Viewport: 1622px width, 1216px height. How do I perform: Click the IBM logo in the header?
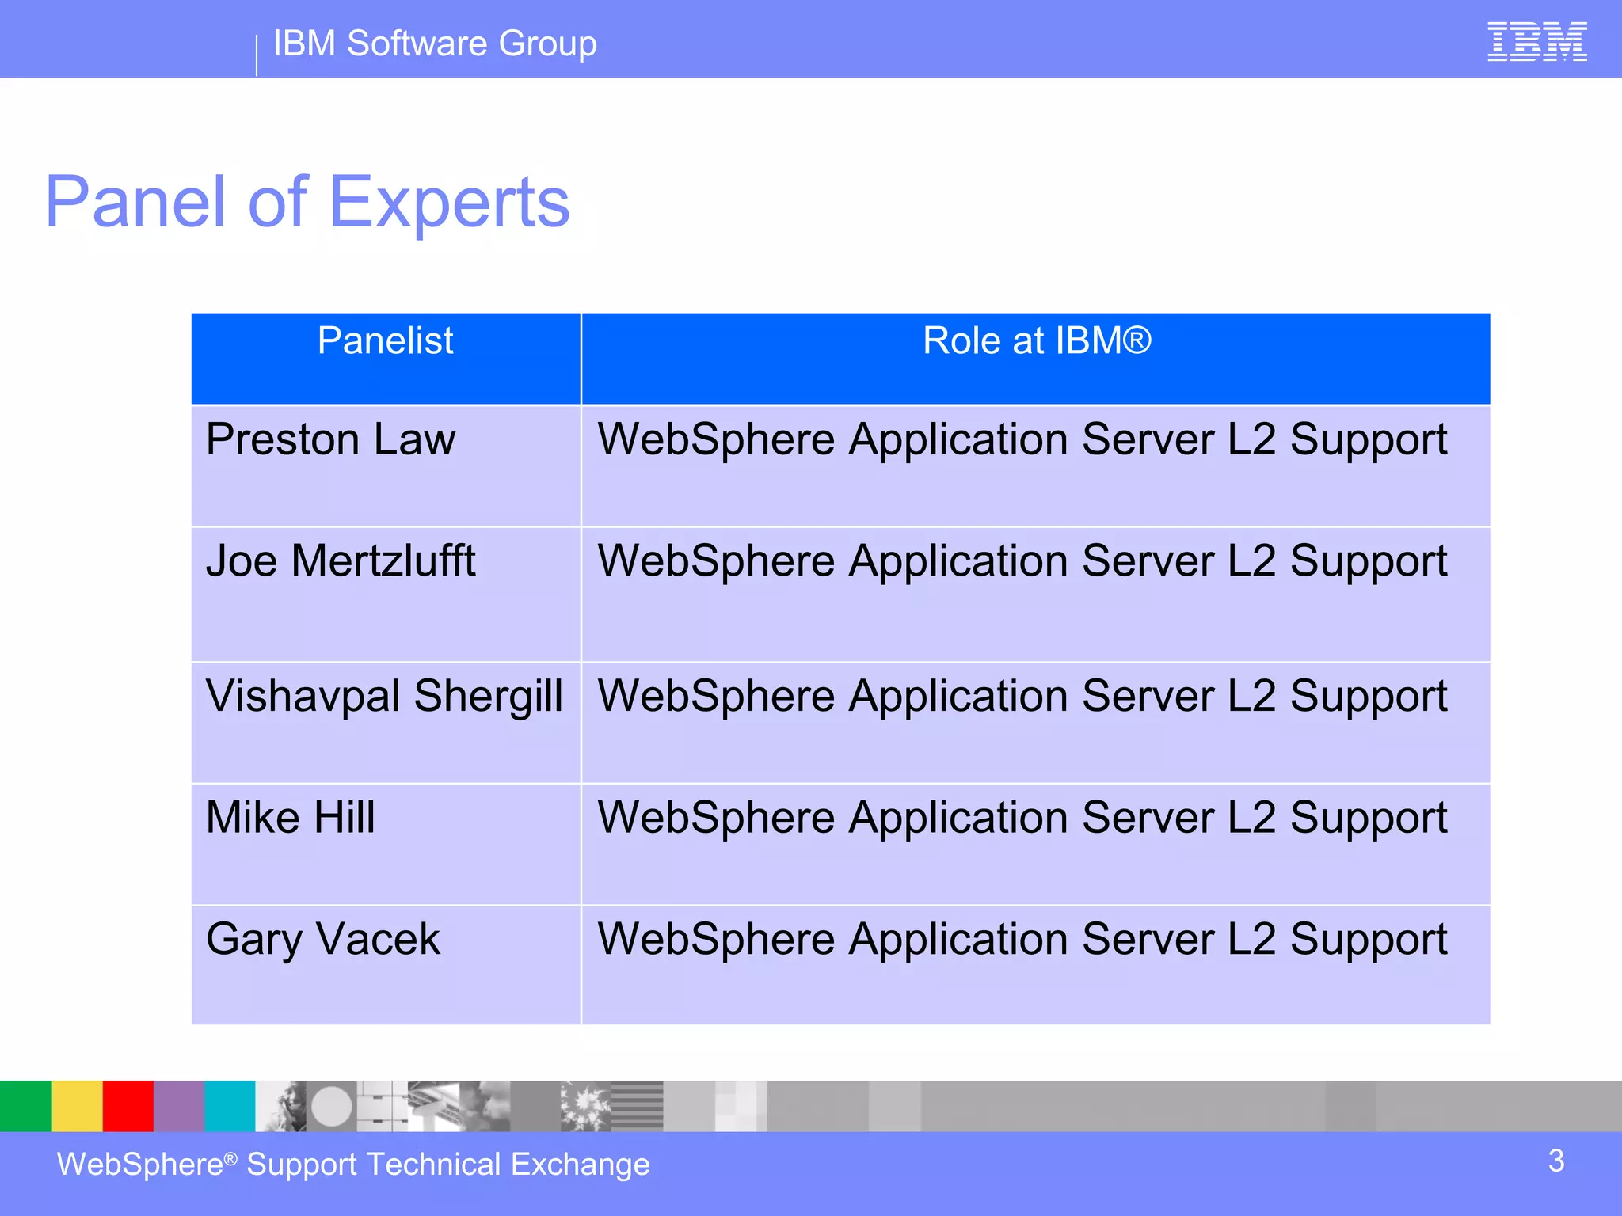pyautogui.click(x=1536, y=41)
